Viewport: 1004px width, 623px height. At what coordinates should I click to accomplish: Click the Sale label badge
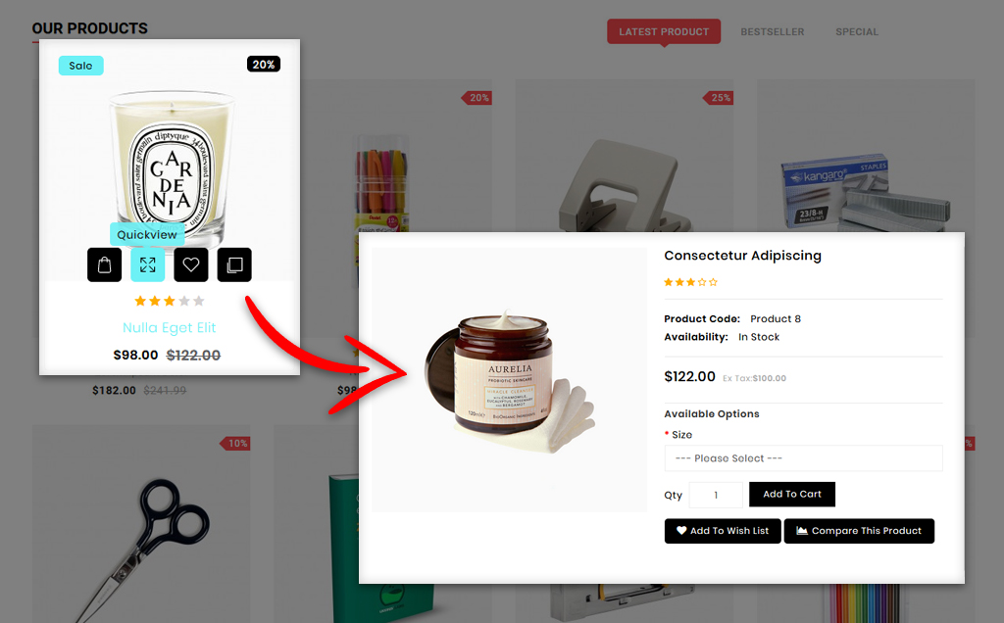click(80, 66)
